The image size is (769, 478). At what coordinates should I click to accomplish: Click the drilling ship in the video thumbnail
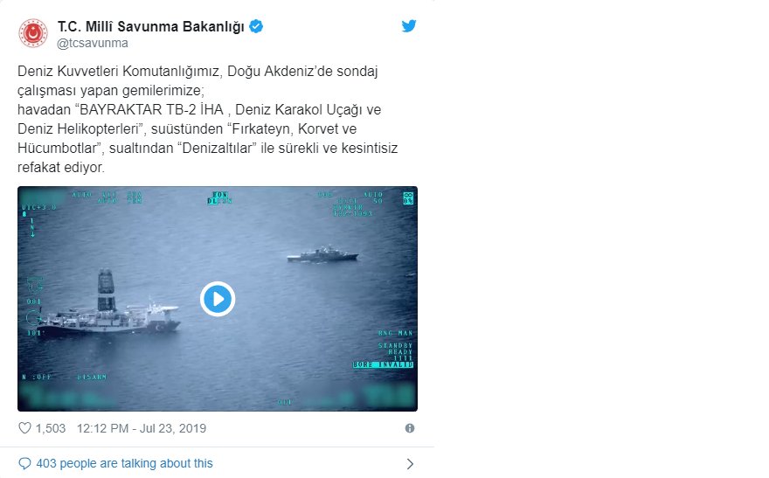click(x=109, y=310)
